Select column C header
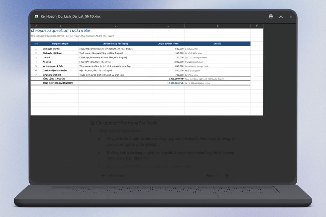Viewport: 326px width, 217px height. (x=115, y=26)
